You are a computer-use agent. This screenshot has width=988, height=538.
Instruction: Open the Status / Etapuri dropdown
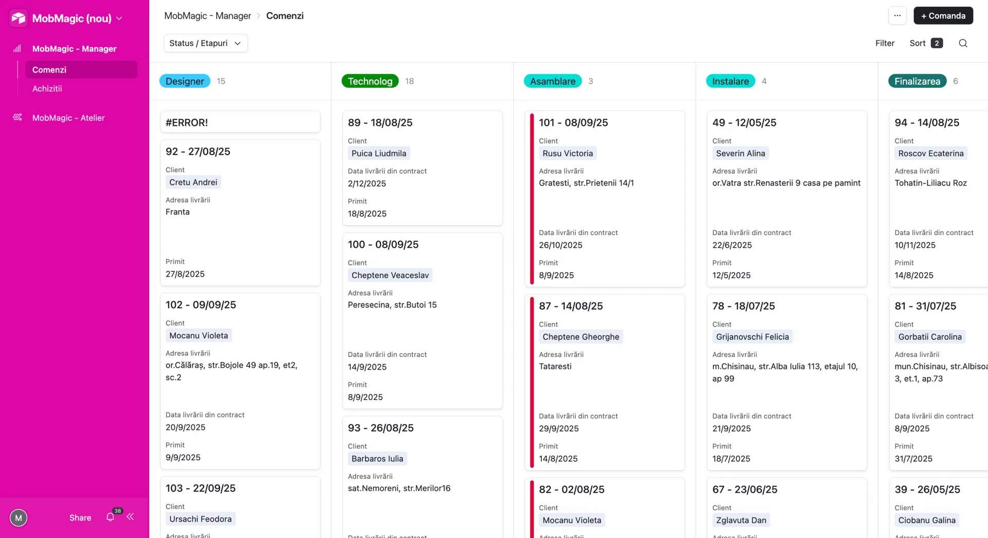[x=205, y=43]
